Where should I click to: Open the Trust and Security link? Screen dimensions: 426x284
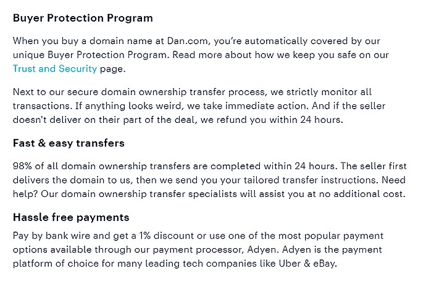[x=55, y=69]
